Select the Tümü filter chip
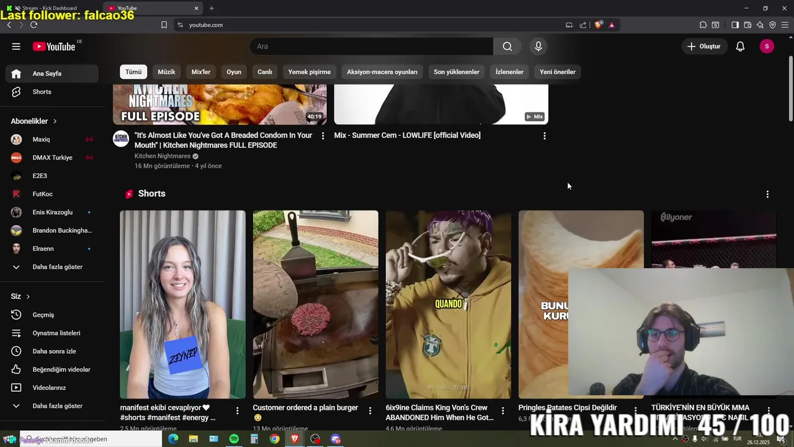 coord(133,72)
